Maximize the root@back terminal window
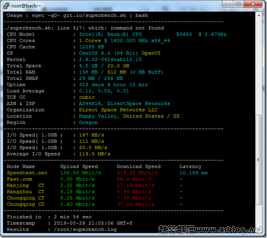The height and width of the screenshot is (238, 267). coord(238,4)
